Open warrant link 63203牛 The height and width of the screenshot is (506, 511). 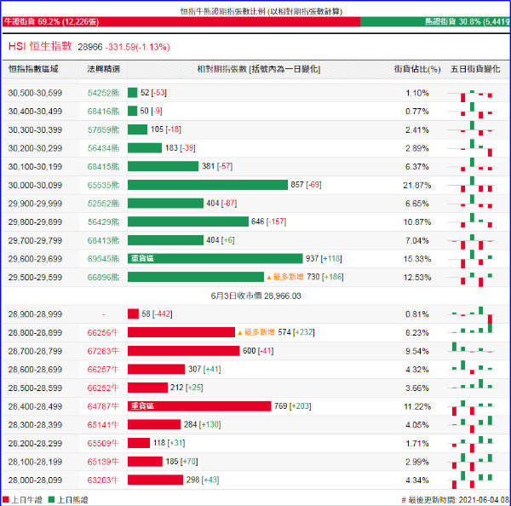(103, 480)
